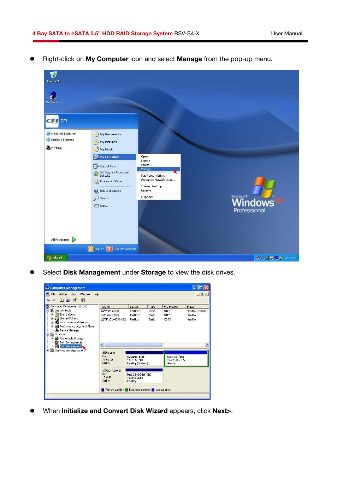
Task: Choose Disconnect Network Drive... option
Action: (158, 180)
